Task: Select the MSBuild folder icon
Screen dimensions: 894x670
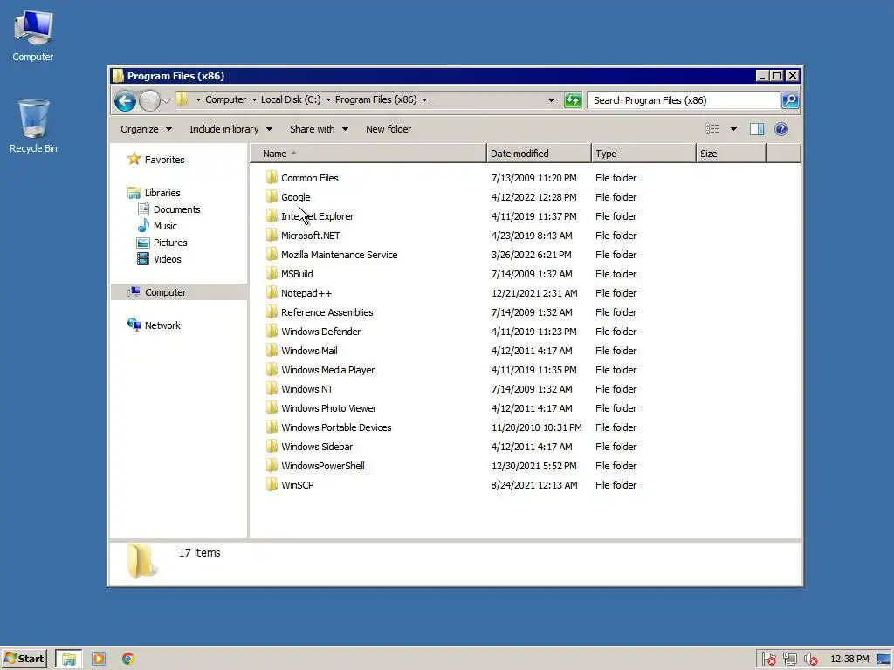Action: pos(272,273)
